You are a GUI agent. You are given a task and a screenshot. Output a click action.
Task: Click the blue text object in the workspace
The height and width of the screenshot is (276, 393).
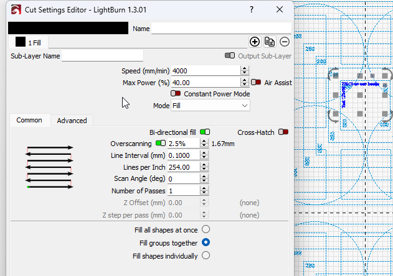[361, 85]
